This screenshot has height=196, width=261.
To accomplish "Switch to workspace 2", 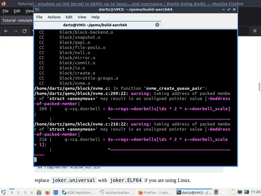I will coord(18,193).
